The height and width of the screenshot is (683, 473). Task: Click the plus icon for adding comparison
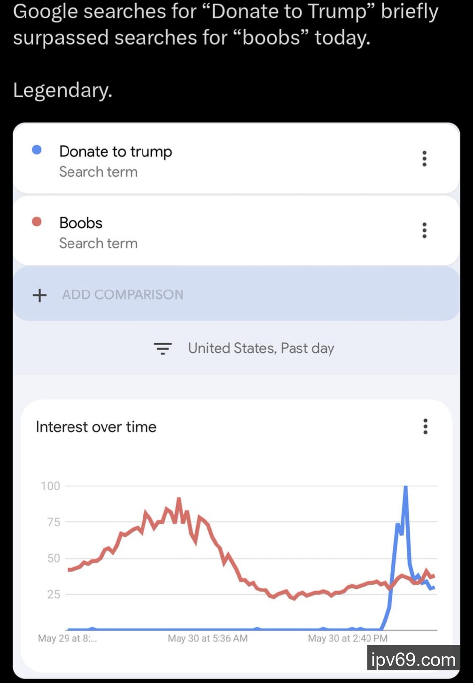39,295
